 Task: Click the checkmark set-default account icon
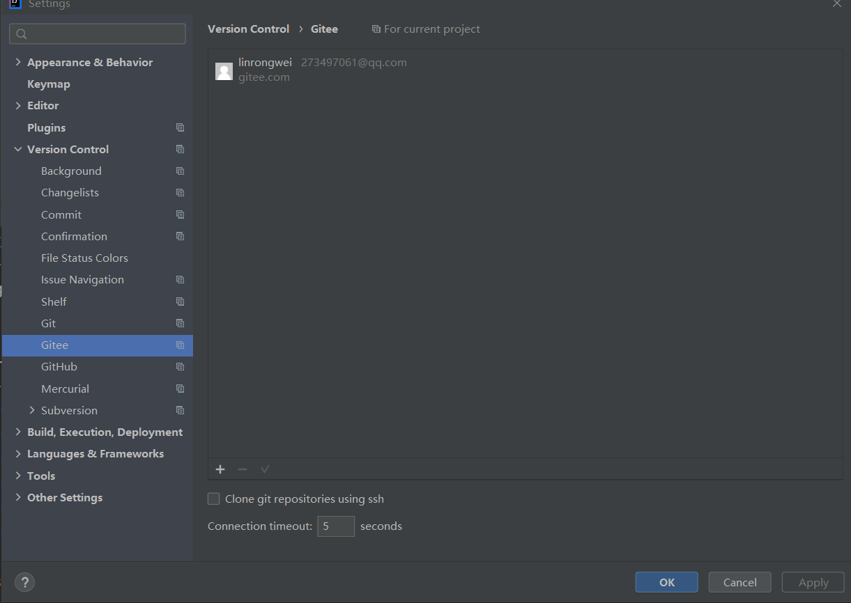tap(265, 469)
